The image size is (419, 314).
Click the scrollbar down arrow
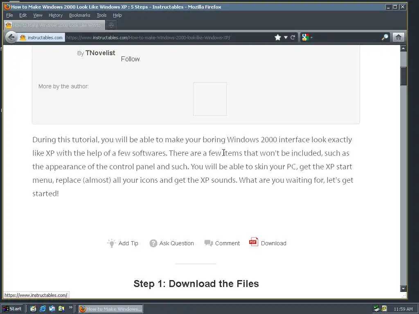(403, 288)
